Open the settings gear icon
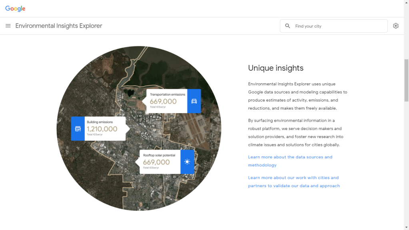 (395, 26)
